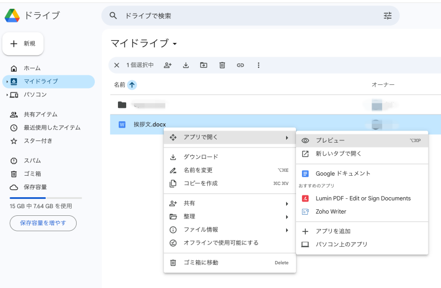
Task: Open search filter options icon
Action: click(388, 16)
